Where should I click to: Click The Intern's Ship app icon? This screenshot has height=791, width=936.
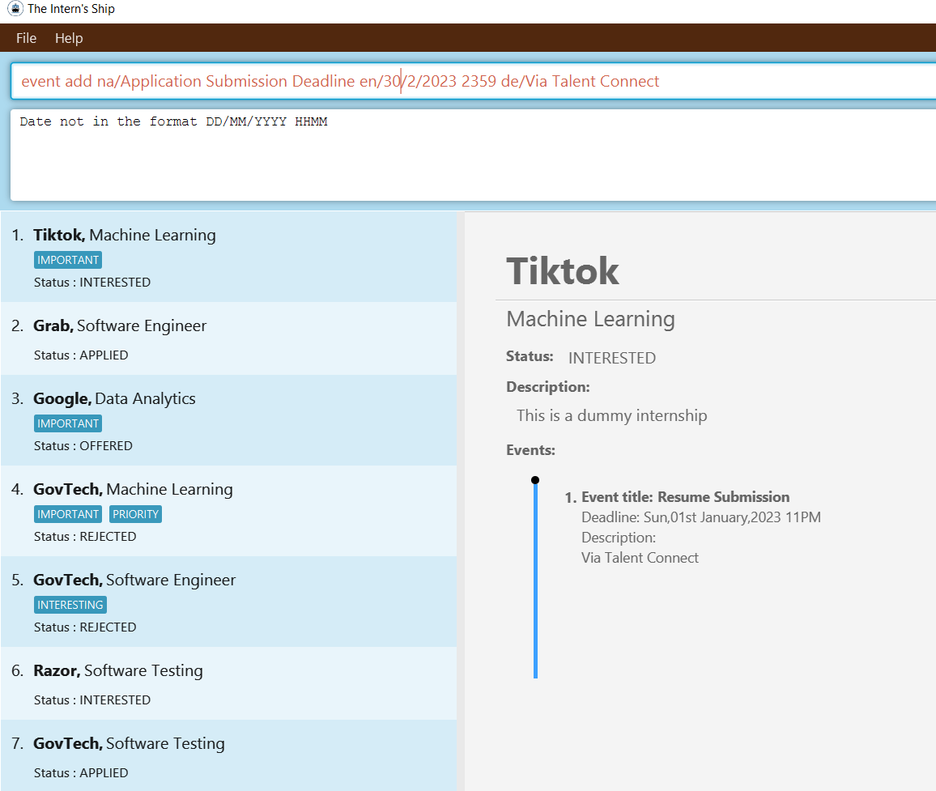[x=15, y=8]
